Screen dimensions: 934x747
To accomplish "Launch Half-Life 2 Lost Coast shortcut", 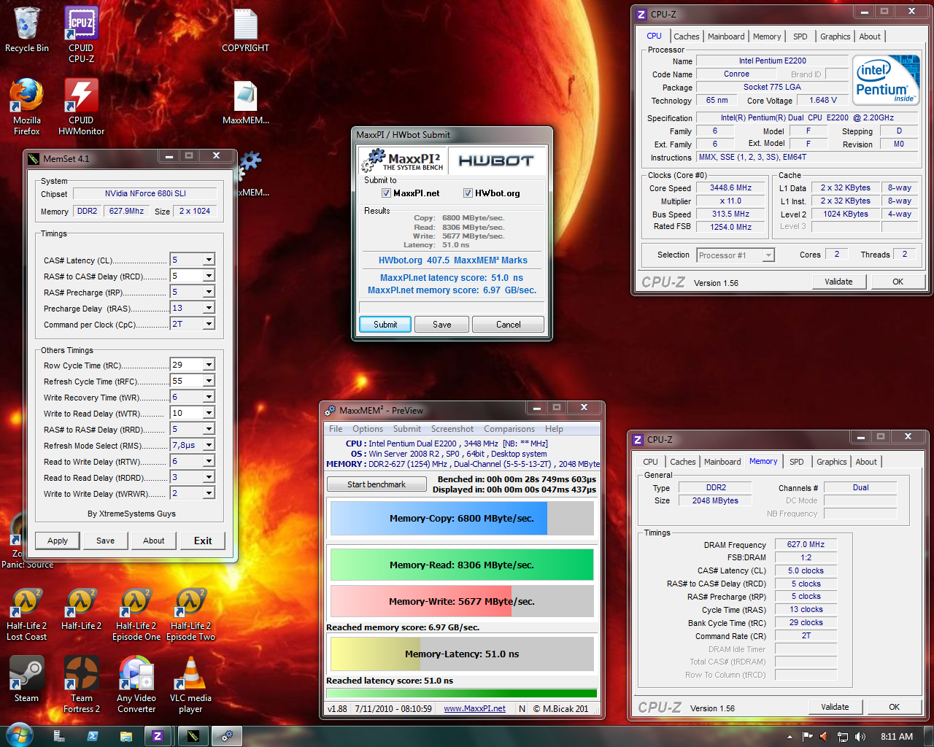I will coord(27,614).
